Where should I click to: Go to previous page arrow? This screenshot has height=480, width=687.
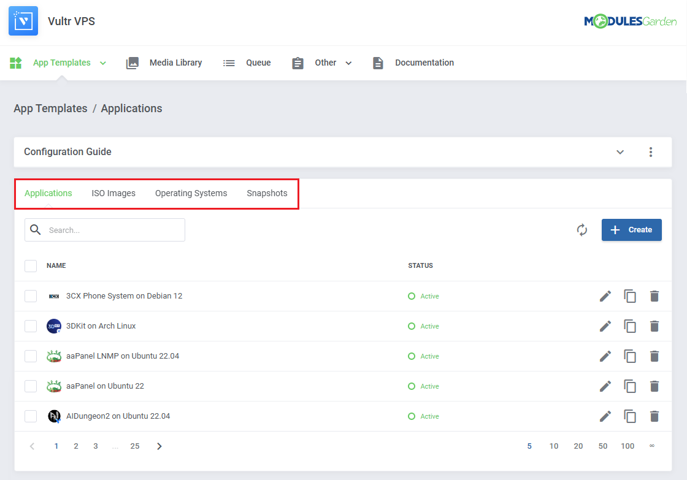point(32,446)
